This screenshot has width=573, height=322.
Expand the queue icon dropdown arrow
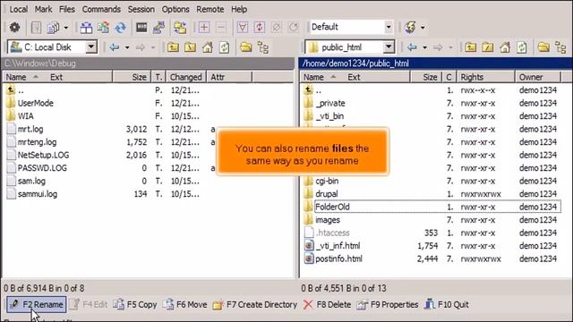pyautogui.click(x=65, y=28)
